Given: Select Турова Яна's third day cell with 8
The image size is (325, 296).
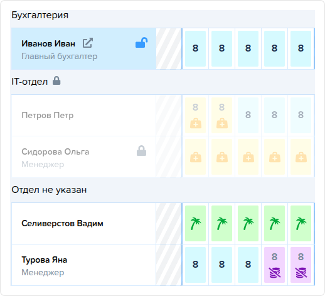Looking at the screenshot, I should pyautogui.click(x=248, y=265).
